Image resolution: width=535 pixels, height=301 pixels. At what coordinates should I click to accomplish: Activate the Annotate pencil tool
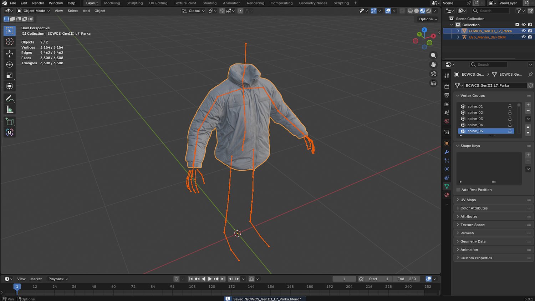click(x=10, y=99)
